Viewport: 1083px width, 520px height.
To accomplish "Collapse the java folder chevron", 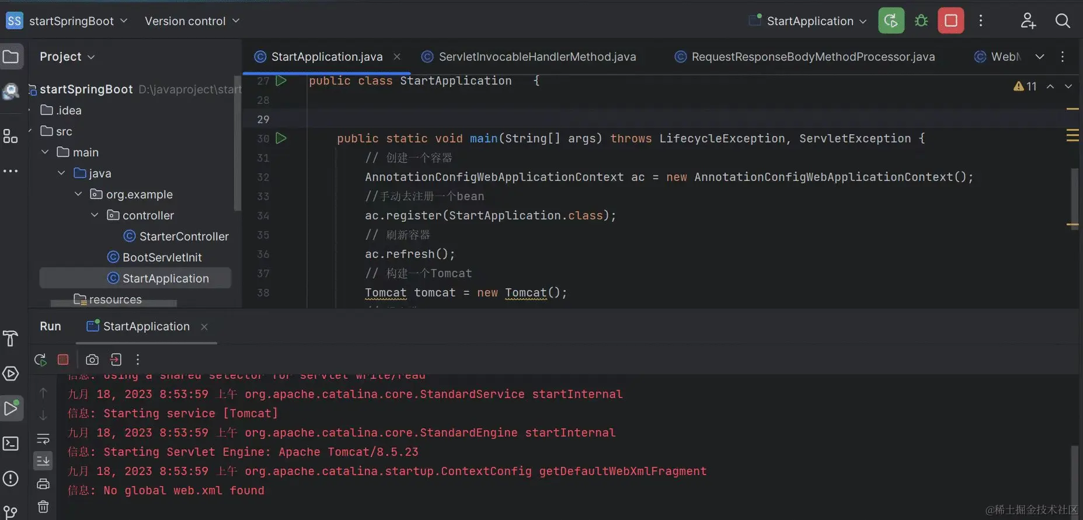I will pyautogui.click(x=61, y=173).
